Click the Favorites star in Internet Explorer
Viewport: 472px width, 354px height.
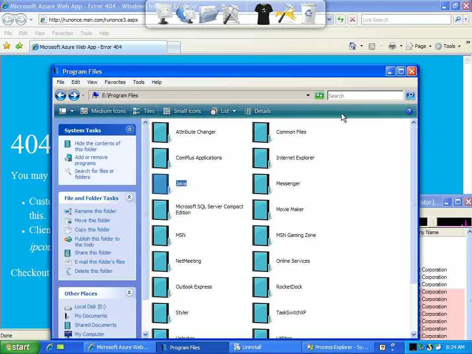6,46
